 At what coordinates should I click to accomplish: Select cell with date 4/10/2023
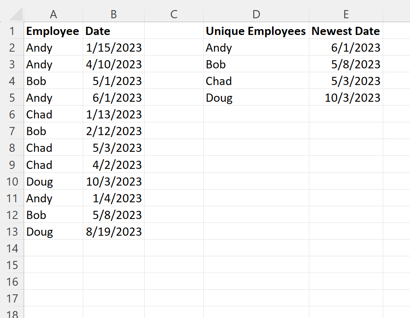(113, 64)
